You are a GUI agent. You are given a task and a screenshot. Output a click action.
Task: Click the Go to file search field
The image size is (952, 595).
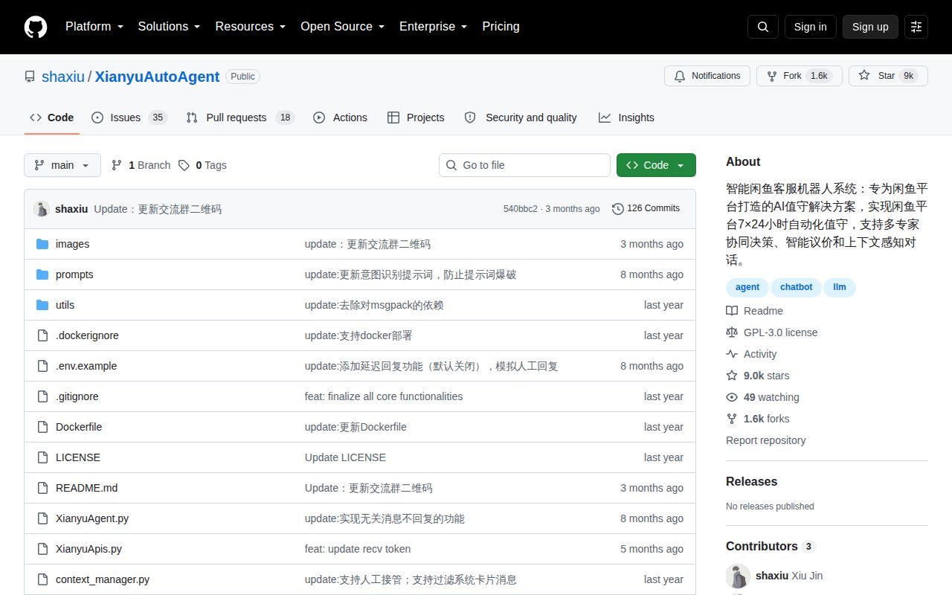point(524,165)
